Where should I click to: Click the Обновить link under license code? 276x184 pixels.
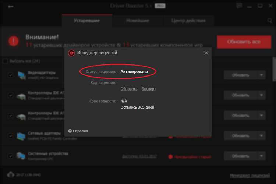pyautogui.click(x=129, y=89)
